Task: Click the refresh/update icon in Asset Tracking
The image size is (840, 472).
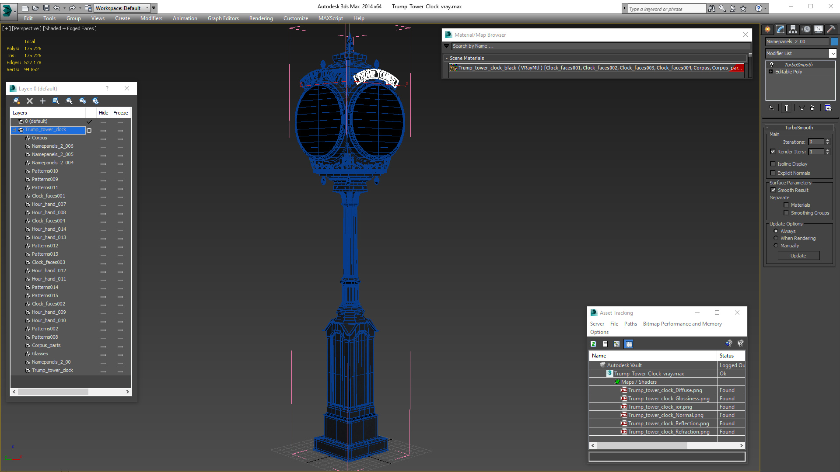Action: [x=593, y=344]
